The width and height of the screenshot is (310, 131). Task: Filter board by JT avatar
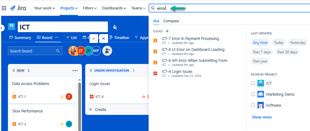tap(81, 51)
